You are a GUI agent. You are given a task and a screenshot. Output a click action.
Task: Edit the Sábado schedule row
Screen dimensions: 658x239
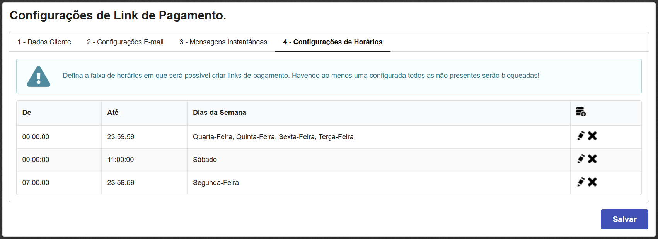(x=581, y=159)
